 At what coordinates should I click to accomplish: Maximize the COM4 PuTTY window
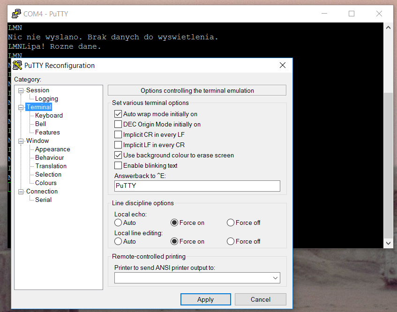click(352, 14)
